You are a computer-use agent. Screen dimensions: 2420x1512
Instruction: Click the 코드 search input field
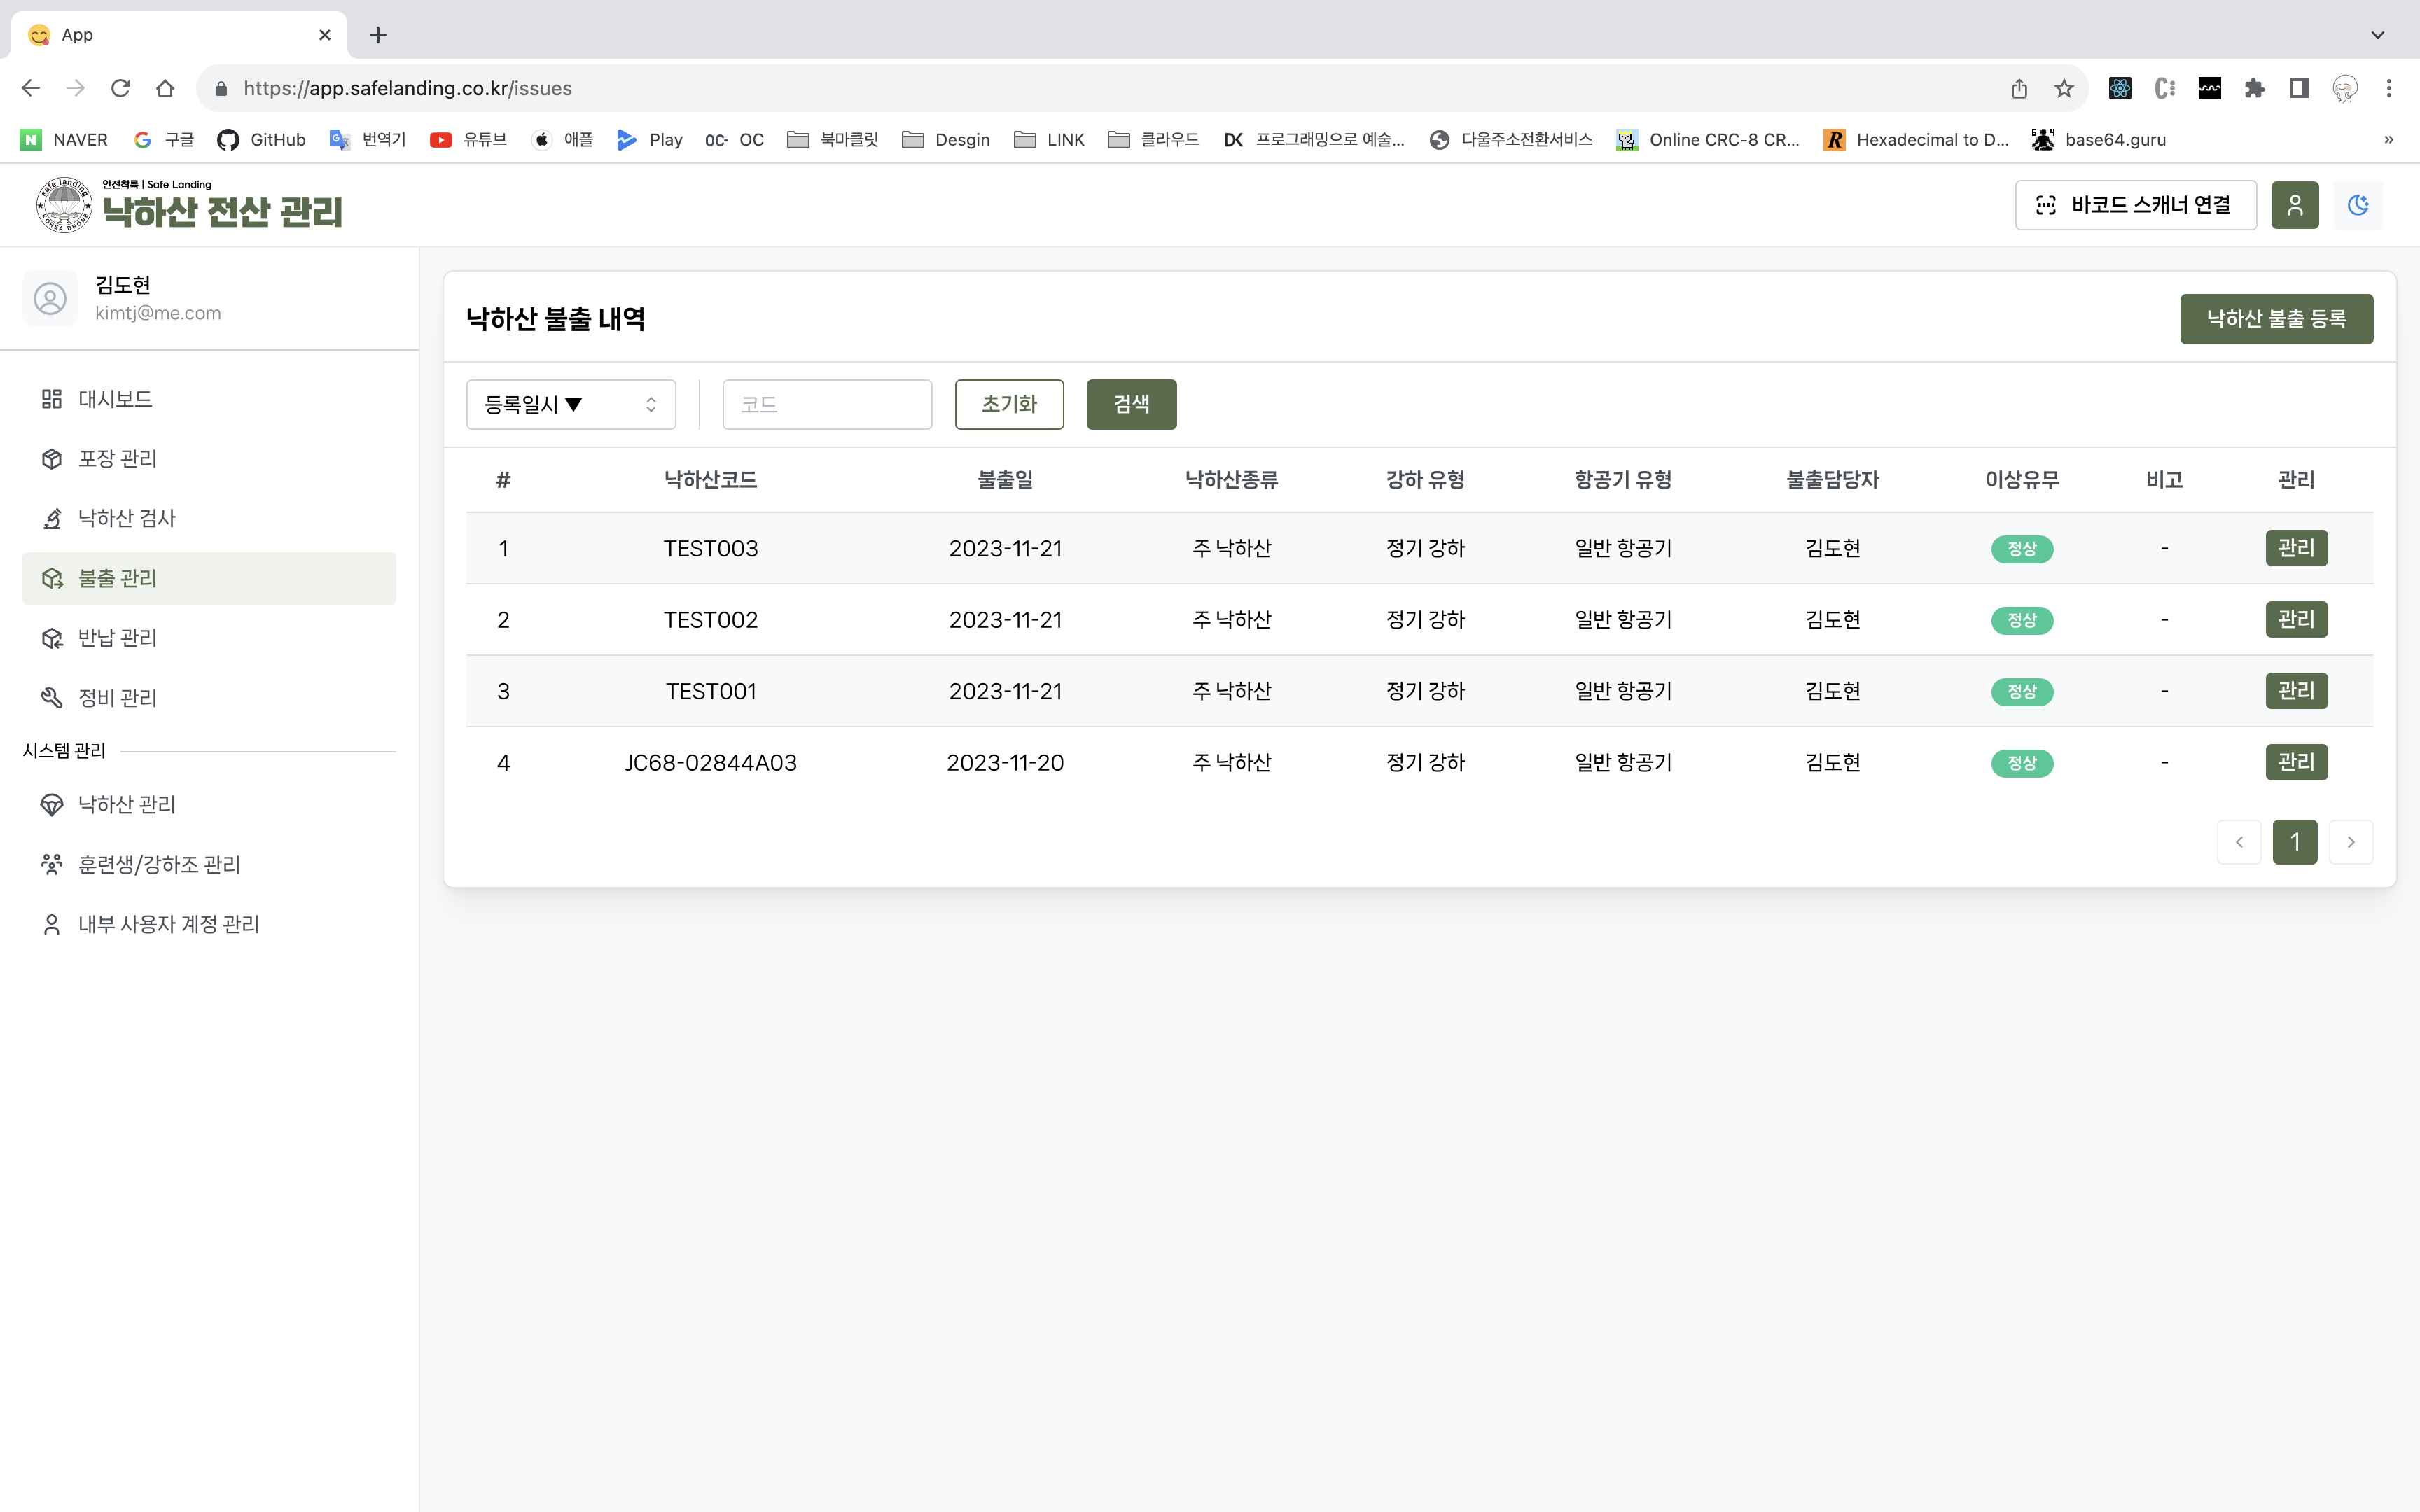(827, 404)
